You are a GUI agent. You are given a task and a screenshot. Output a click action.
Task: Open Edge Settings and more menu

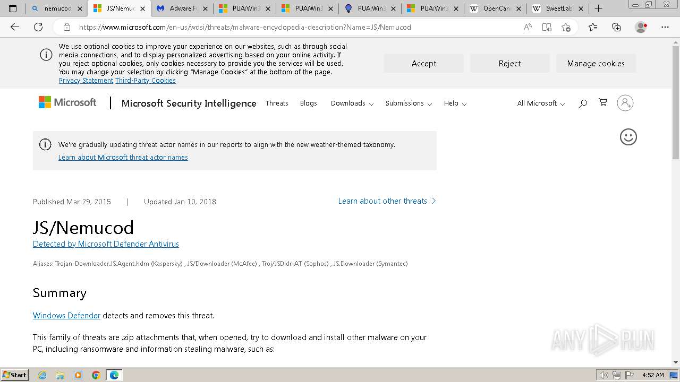click(665, 27)
